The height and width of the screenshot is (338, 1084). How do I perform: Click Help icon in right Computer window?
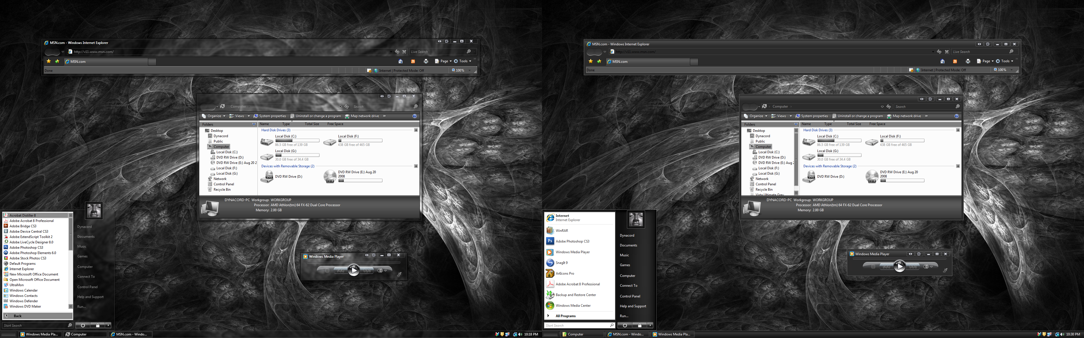956,116
